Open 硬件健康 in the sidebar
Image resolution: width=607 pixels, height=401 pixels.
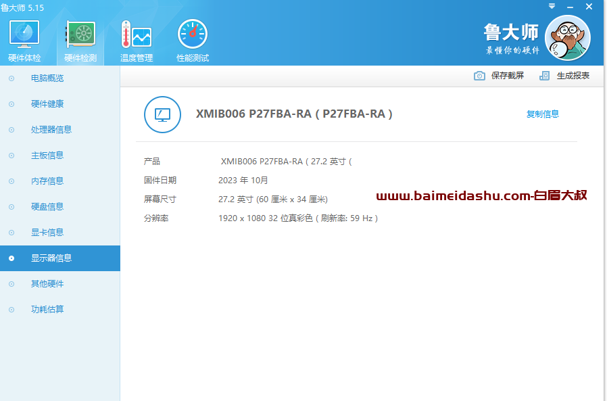(60, 104)
